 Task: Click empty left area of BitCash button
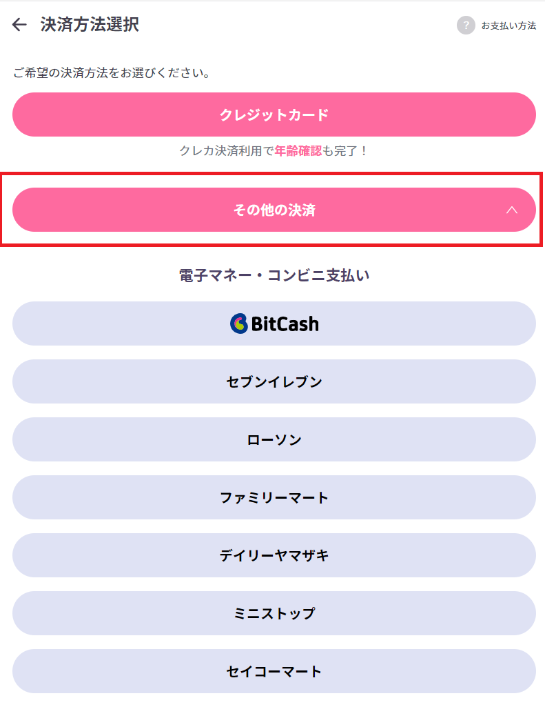coord(112,323)
